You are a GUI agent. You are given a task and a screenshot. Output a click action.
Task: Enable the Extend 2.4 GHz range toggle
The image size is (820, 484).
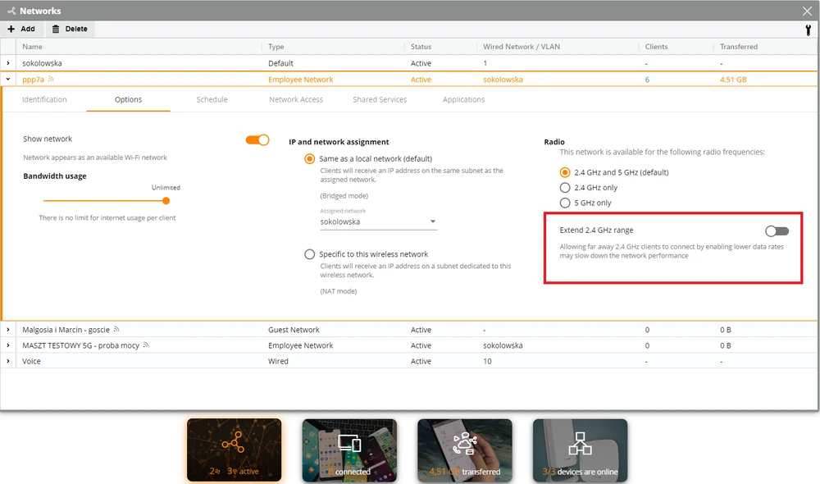pos(777,231)
